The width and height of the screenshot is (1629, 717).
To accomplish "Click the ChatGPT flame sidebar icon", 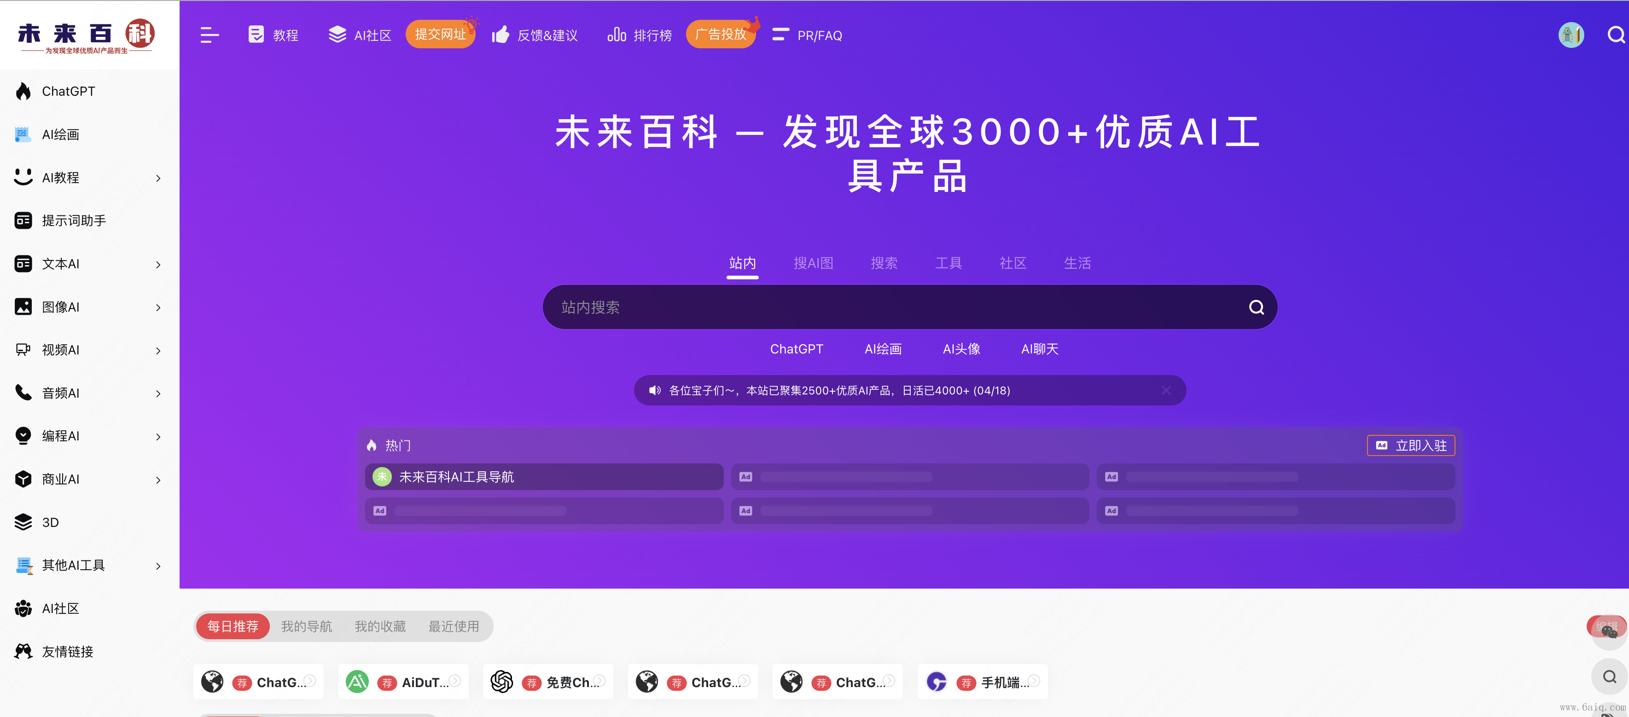I will click(x=23, y=92).
